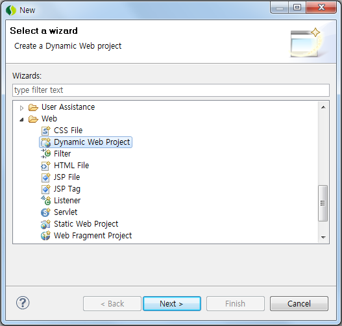Focus the wizard filter text field
Screen dimensions: 342x326
pyautogui.click(x=171, y=90)
